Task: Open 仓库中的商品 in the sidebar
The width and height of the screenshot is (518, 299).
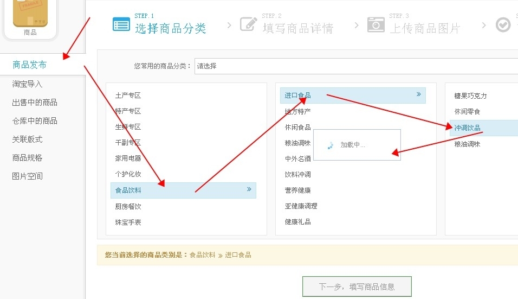Action: [x=35, y=121]
